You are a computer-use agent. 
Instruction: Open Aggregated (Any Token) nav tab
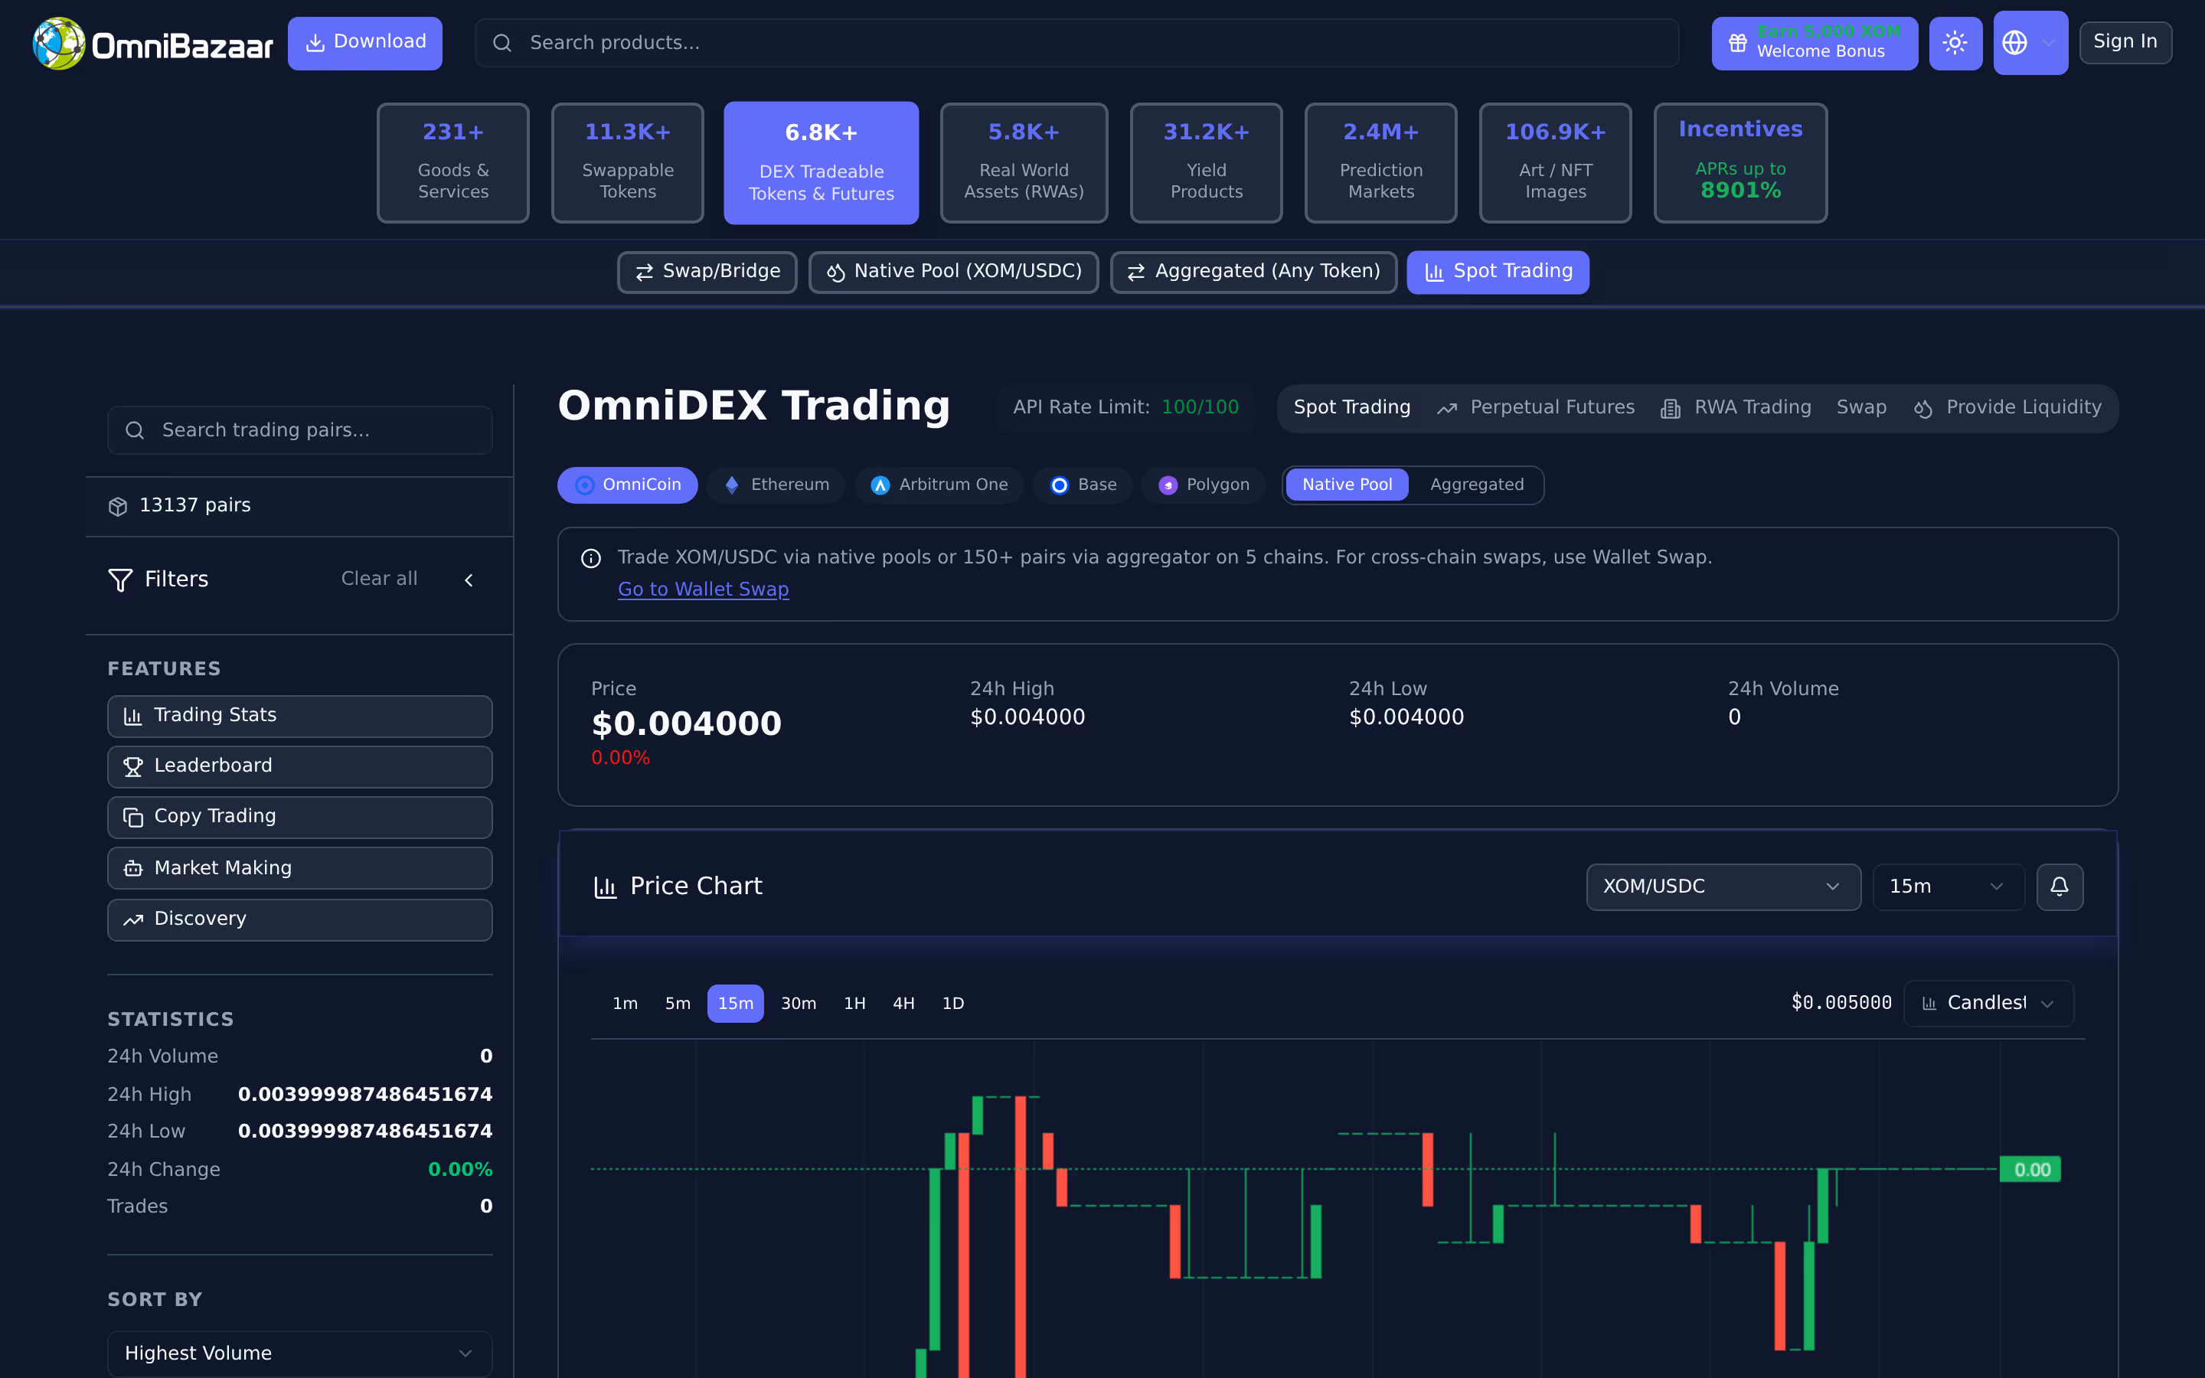pyautogui.click(x=1254, y=273)
